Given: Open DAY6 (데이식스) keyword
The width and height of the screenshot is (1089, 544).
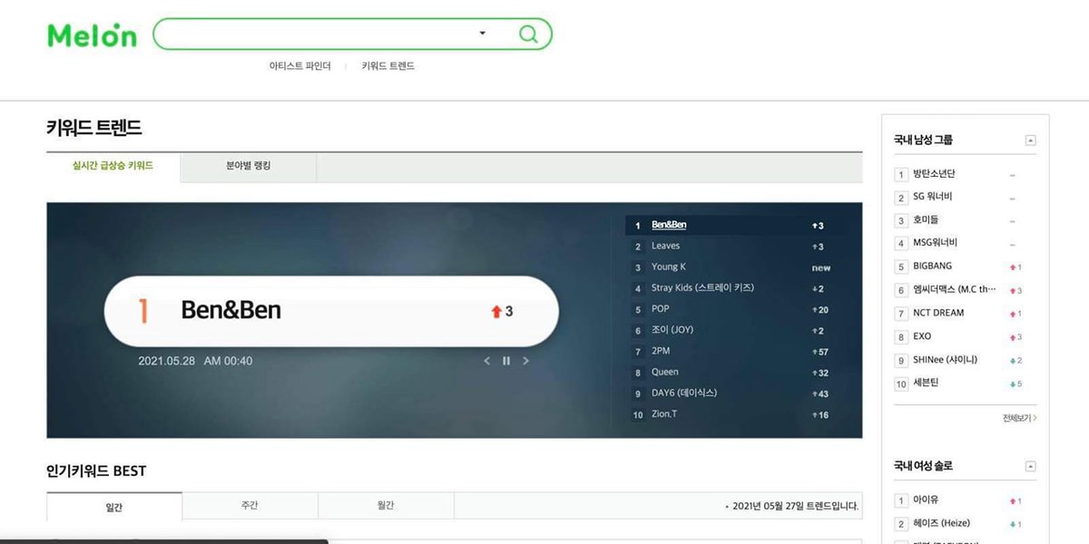Looking at the screenshot, I should 684,393.
